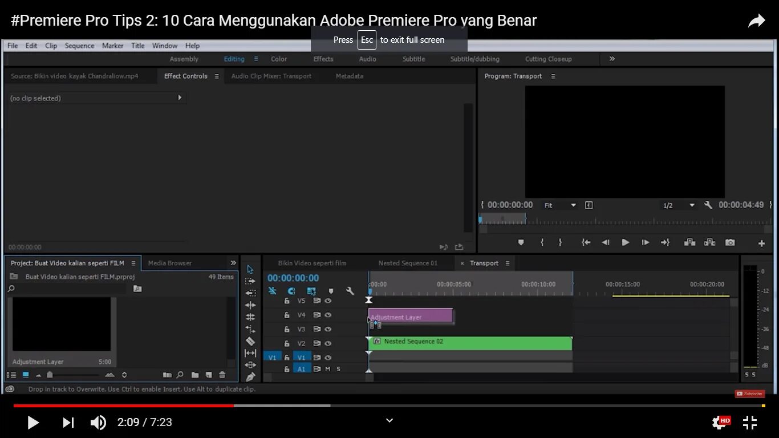Click the trash Clear icon in Project panel
The image size is (779, 438).
(x=222, y=375)
